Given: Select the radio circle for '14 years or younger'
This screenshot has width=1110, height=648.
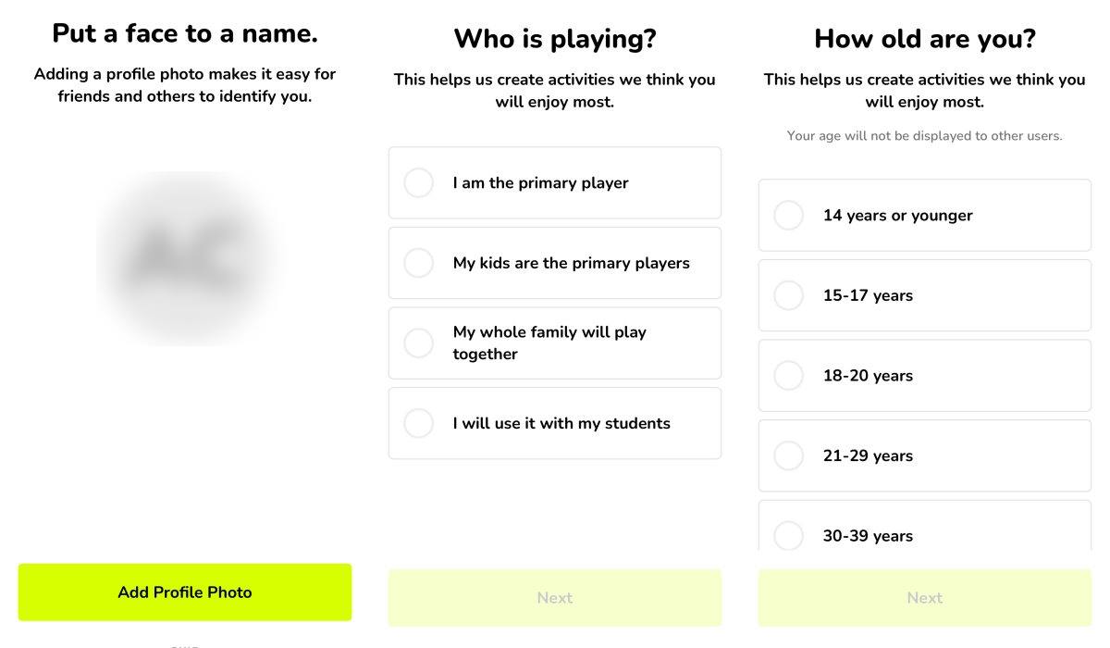Looking at the screenshot, I should [x=789, y=215].
